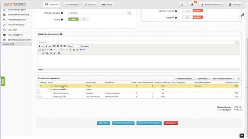
Task: Select the Projekt auswählen row
Action: click(138, 86)
